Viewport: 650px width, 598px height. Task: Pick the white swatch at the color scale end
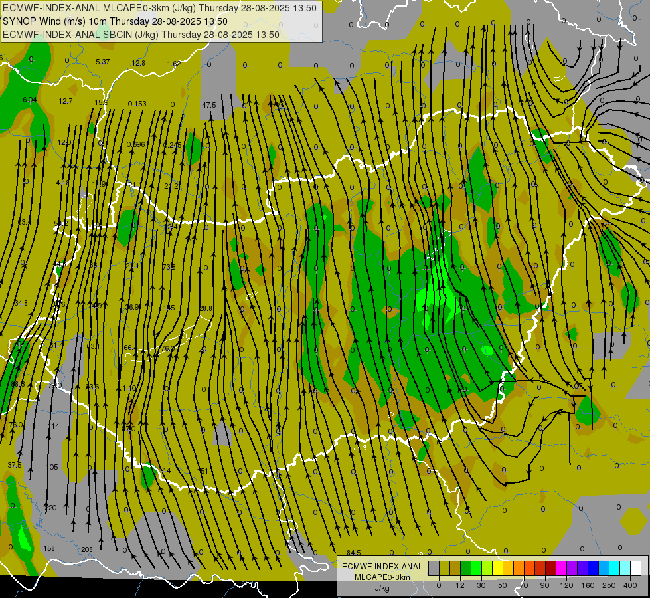pos(636,569)
